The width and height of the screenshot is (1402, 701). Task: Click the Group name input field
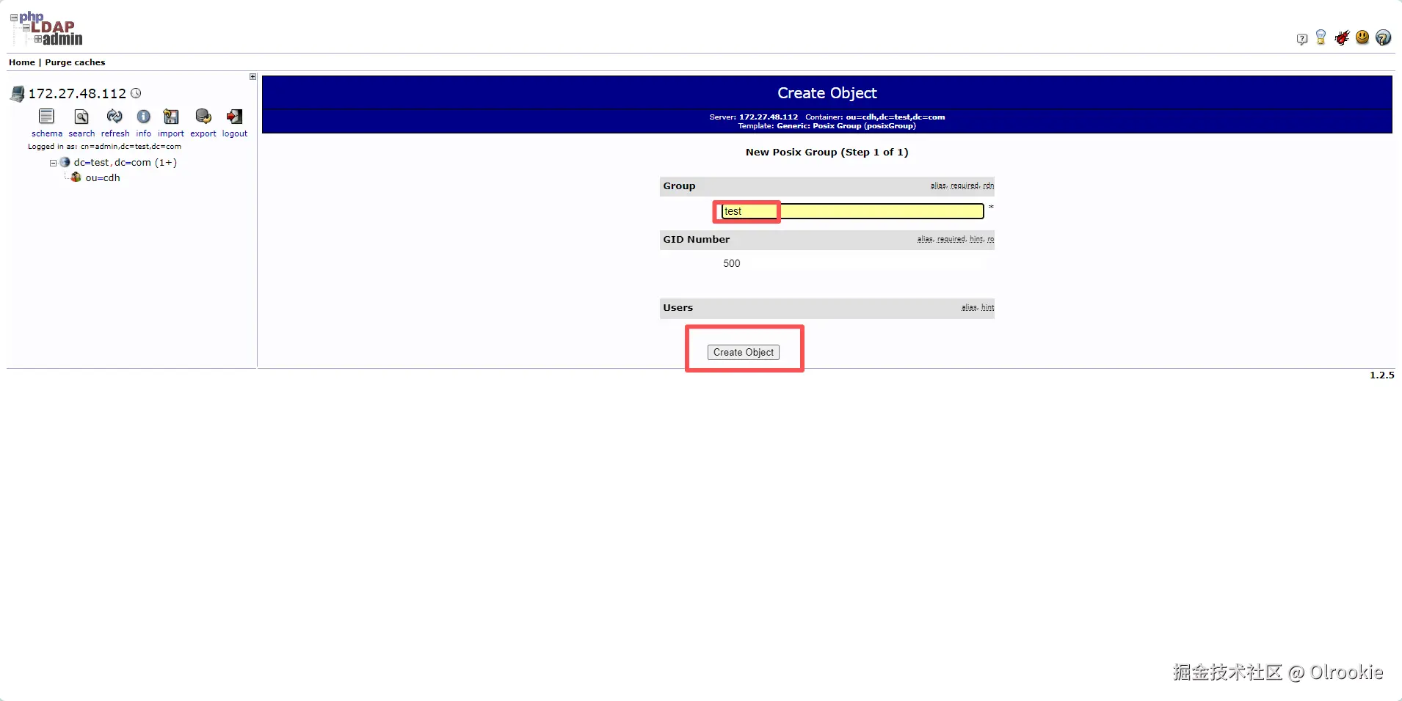[x=852, y=211]
